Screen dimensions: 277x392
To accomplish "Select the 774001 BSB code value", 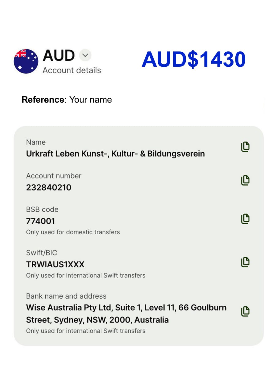I will [41, 221].
